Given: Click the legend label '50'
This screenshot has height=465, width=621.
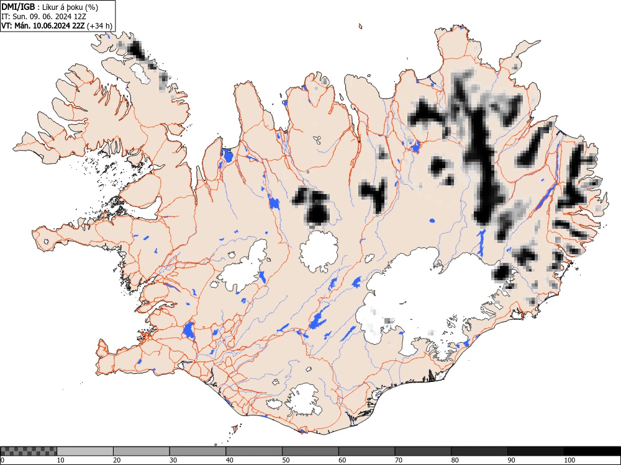Looking at the screenshot, I should (286, 460).
